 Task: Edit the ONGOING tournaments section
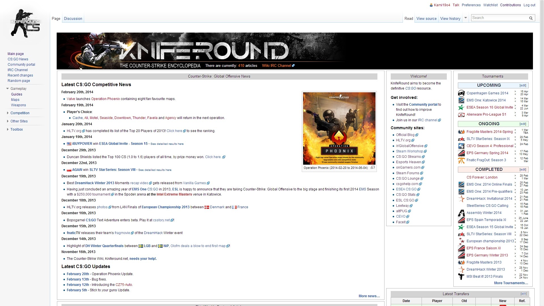pyautogui.click(x=523, y=124)
